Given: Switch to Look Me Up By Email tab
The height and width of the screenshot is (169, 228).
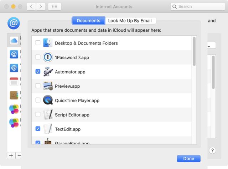Looking at the screenshot, I should click(130, 21).
